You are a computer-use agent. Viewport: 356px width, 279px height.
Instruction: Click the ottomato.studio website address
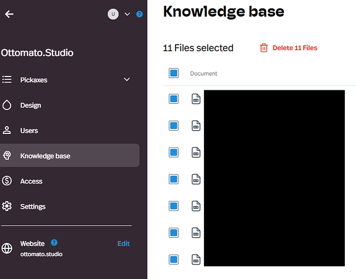(x=41, y=254)
